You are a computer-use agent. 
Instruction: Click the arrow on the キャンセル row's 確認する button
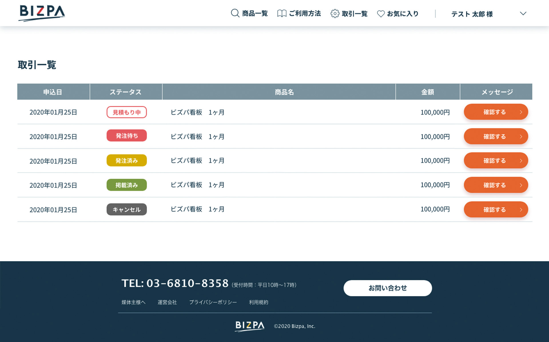point(521,209)
